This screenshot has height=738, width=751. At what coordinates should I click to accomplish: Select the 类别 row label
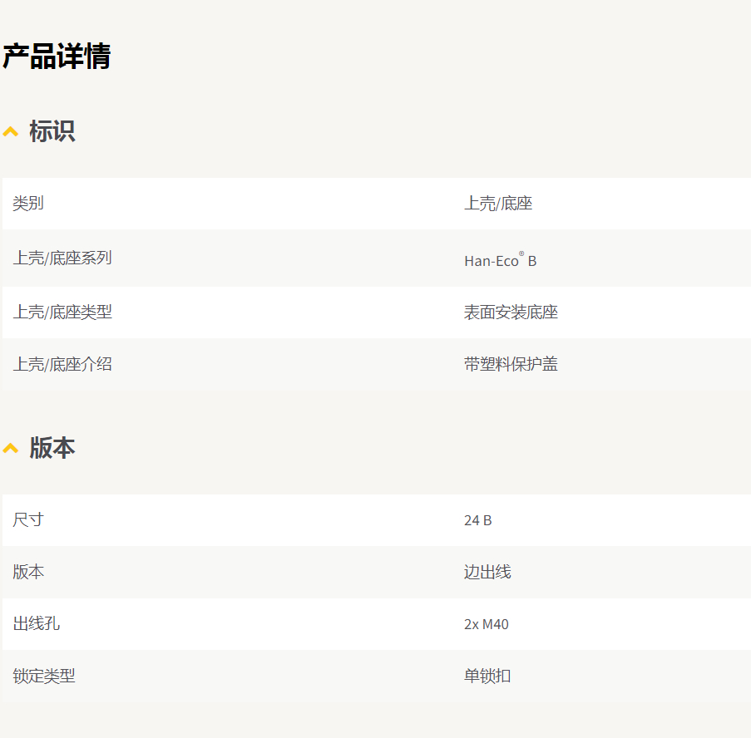[x=28, y=204]
